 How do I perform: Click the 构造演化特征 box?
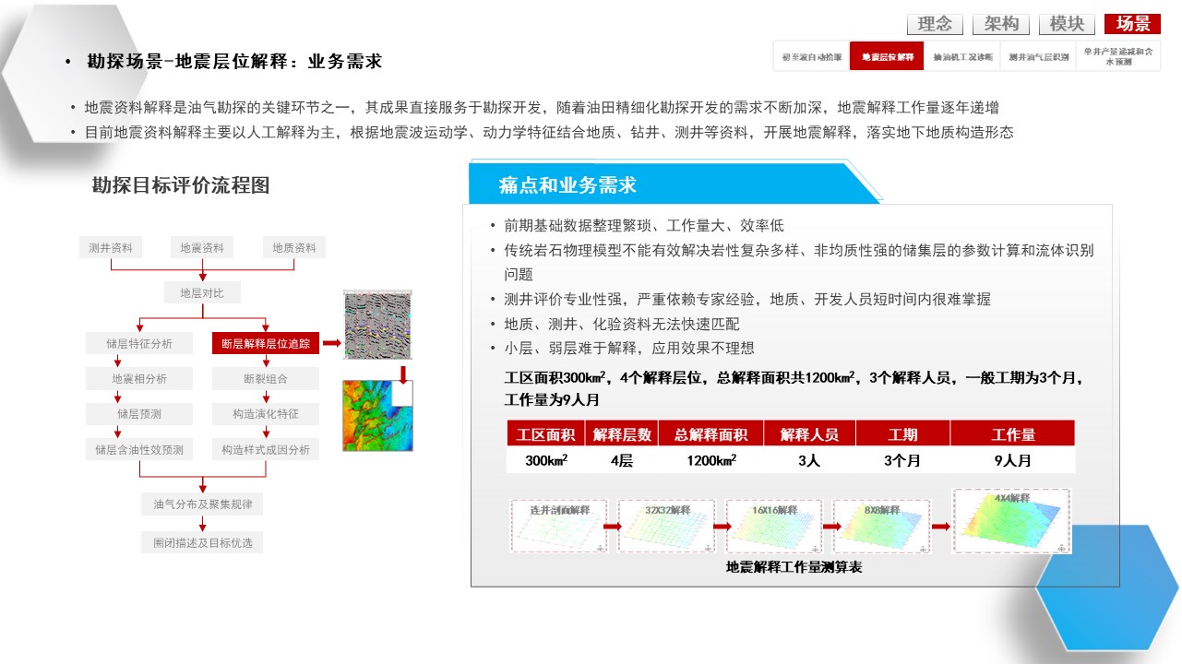(266, 413)
